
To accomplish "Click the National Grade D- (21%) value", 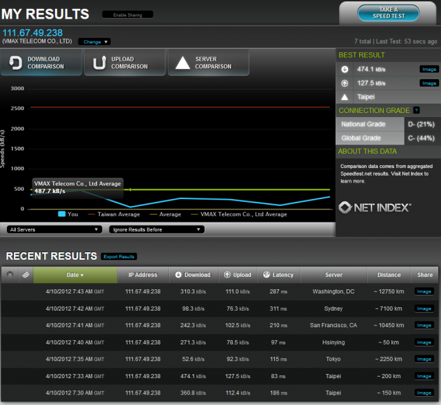I will coord(421,124).
